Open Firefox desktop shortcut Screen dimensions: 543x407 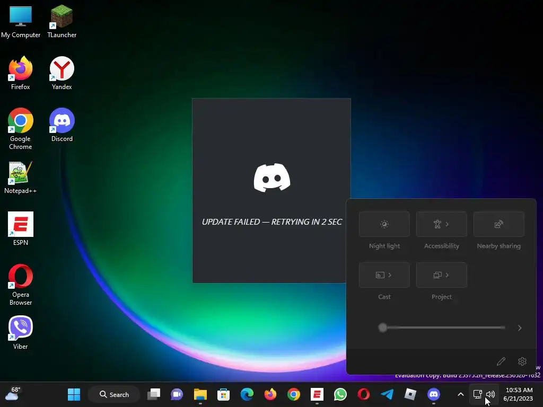click(x=21, y=73)
